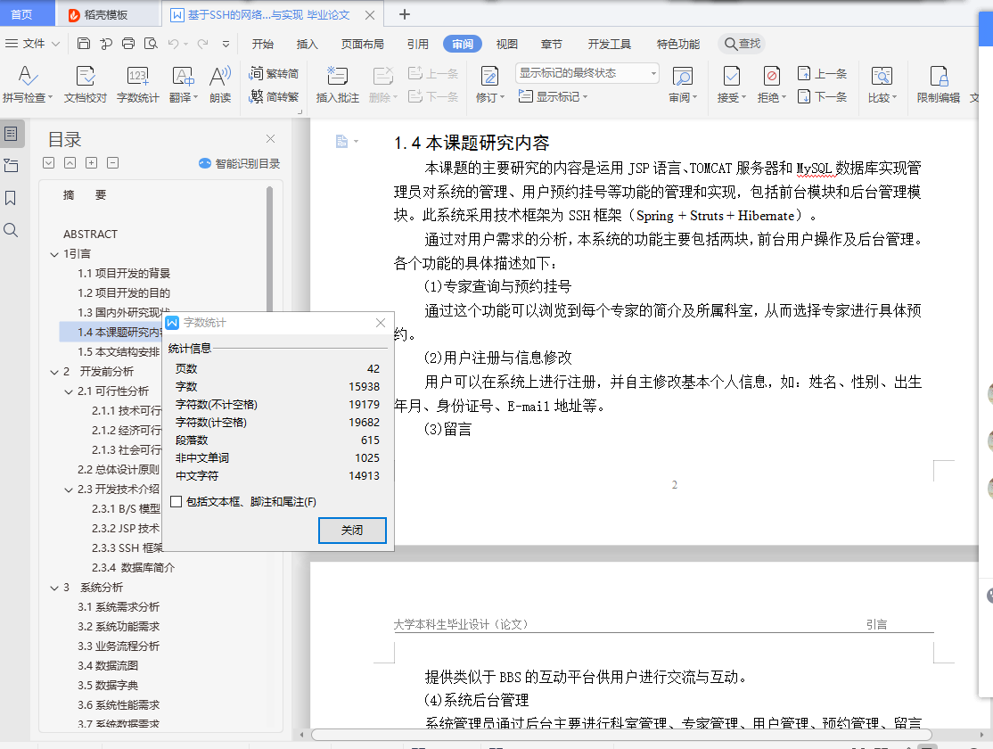Screen dimensions: 993x749
Task: Open the translate (翻译) tool
Action: [x=183, y=85]
